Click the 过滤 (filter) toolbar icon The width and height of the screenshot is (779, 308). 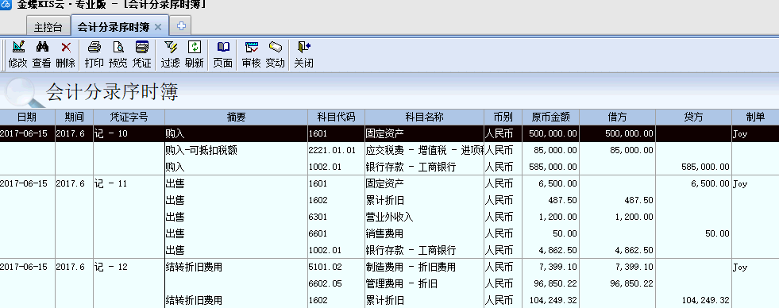(171, 47)
